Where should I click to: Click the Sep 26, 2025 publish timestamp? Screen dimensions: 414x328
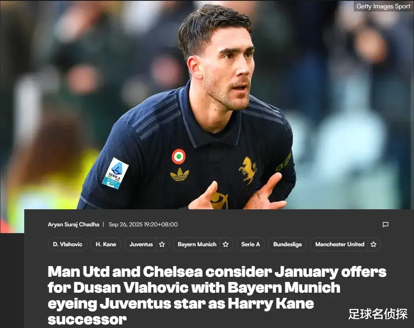(x=143, y=225)
